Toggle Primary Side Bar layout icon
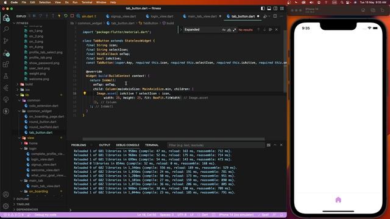This screenshot has width=390, height=219. 263,9
